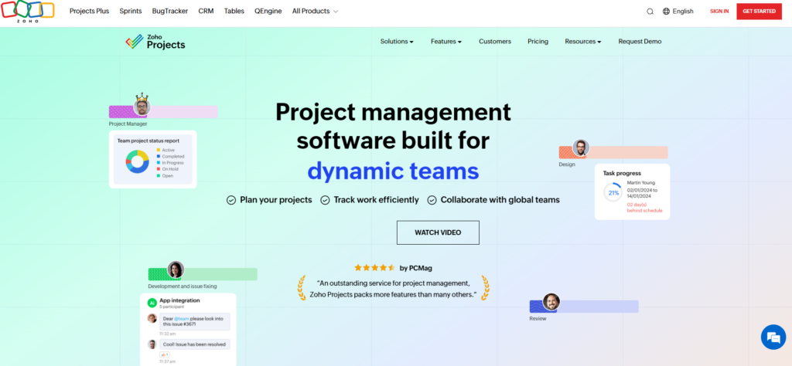792x366 pixels.
Task: Expand the All Products dropdown
Action: pyautogui.click(x=315, y=12)
